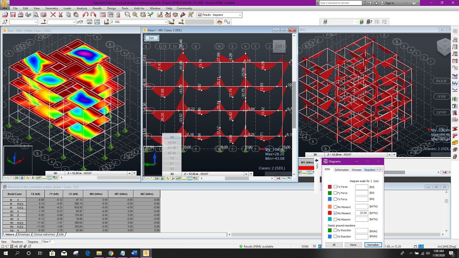Select the XY view plane option
The width and height of the screenshot is (459, 258).
pos(172,163)
